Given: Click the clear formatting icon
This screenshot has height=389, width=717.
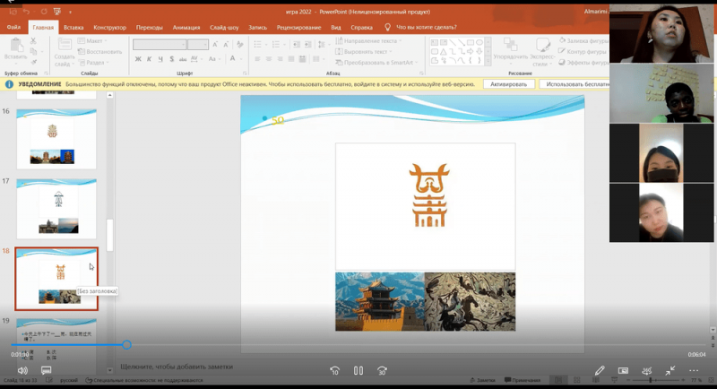Looking at the screenshot, I should click(240, 44).
